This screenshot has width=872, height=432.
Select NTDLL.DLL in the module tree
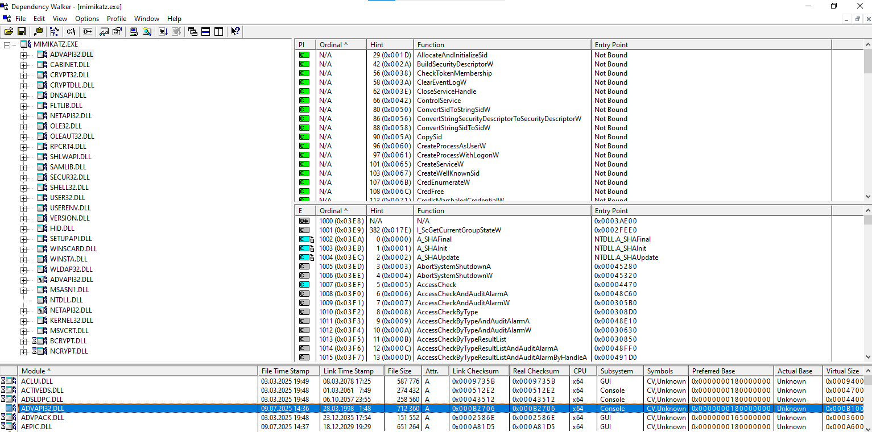tap(66, 300)
